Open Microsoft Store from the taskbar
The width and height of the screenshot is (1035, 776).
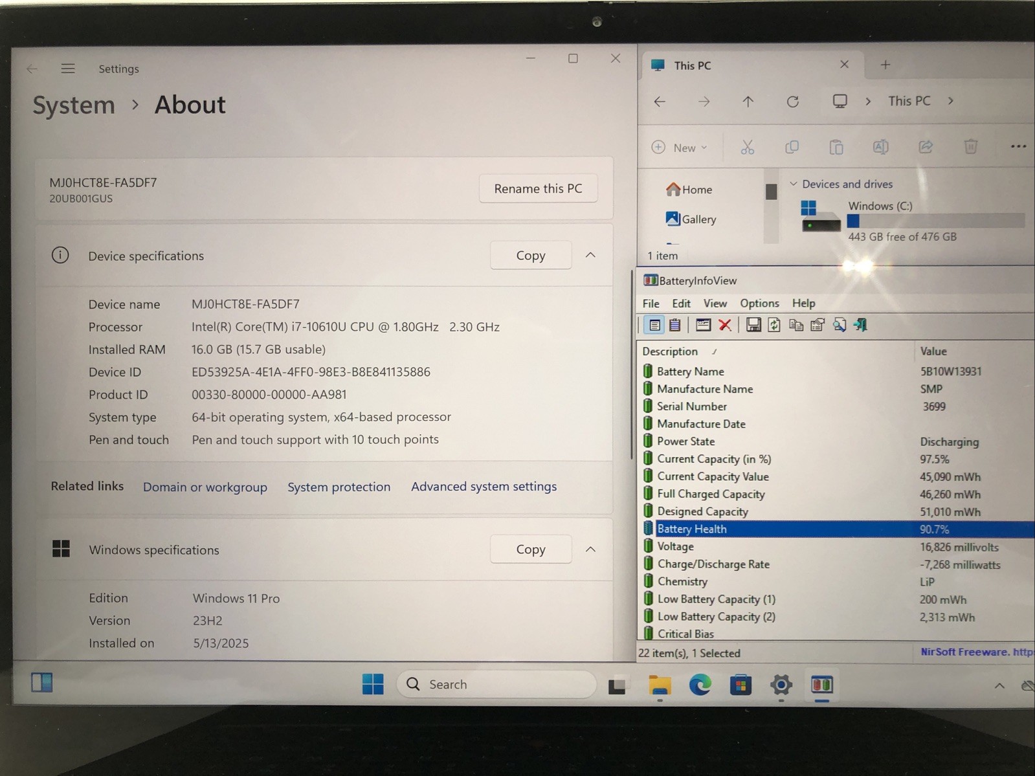pyautogui.click(x=740, y=685)
